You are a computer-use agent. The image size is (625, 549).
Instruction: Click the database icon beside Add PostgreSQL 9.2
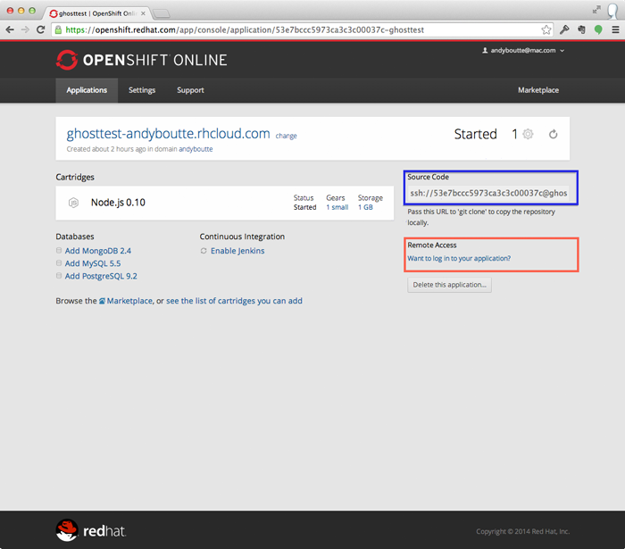pyautogui.click(x=59, y=276)
